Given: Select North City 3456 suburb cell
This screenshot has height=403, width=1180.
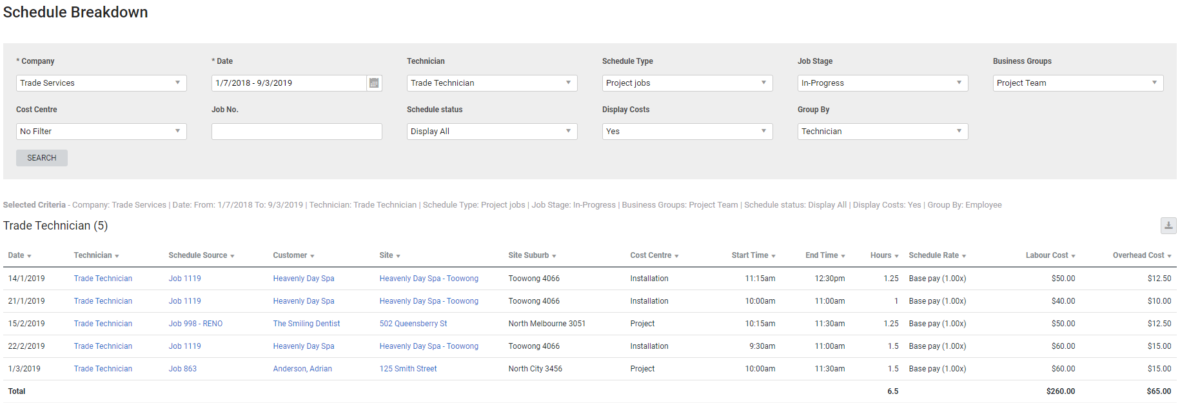Looking at the screenshot, I should [x=535, y=369].
